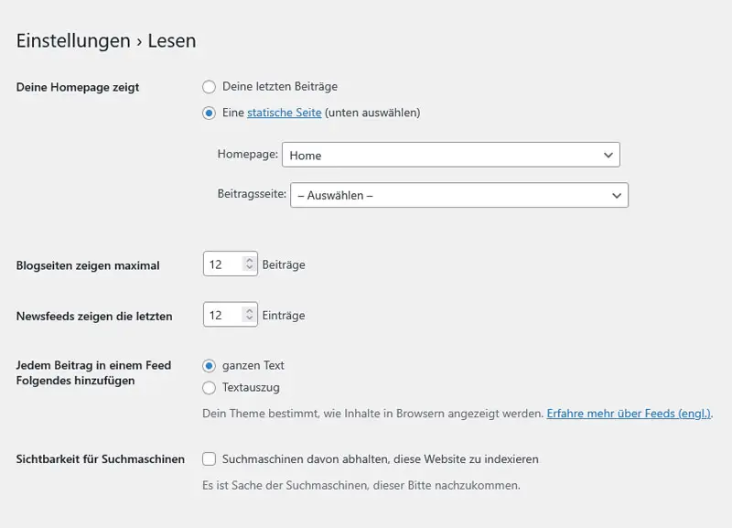Open the 'statische Seite' link
Image resolution: width=732 pixels, height=528 pixels.
[285, 113]
